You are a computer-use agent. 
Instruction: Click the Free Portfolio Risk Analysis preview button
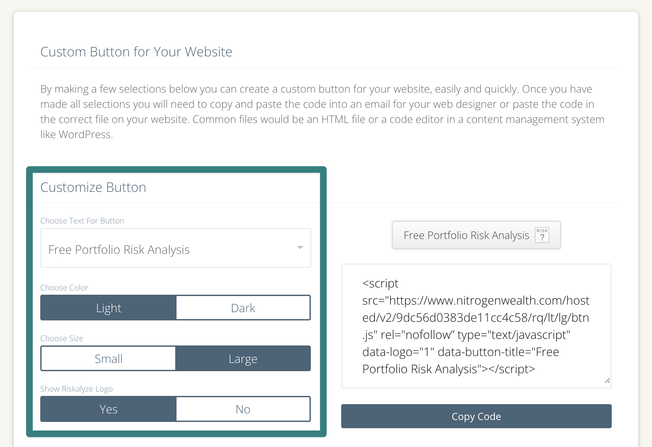tap(476, 235)
